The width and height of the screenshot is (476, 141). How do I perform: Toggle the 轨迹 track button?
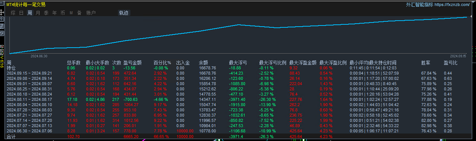(x=124, y=13)
